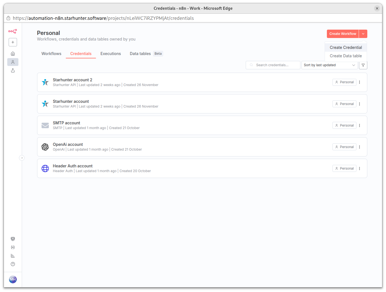Click the plus add button in sidebar
Image resolution: width=386 pixels, height=292 pixels.
pyautogui.click(x=13, y=42)
